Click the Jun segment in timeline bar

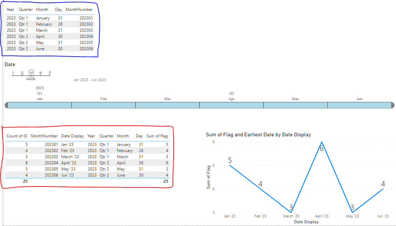[359, 105]
